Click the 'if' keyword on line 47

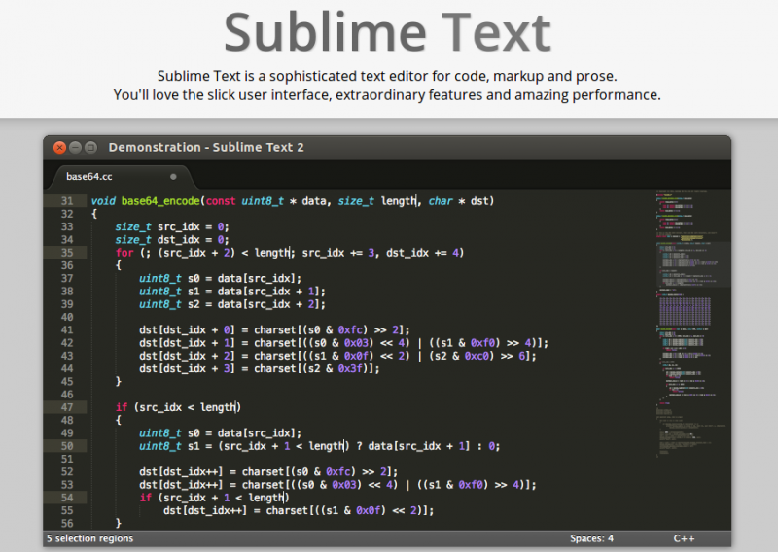(122, 407)
